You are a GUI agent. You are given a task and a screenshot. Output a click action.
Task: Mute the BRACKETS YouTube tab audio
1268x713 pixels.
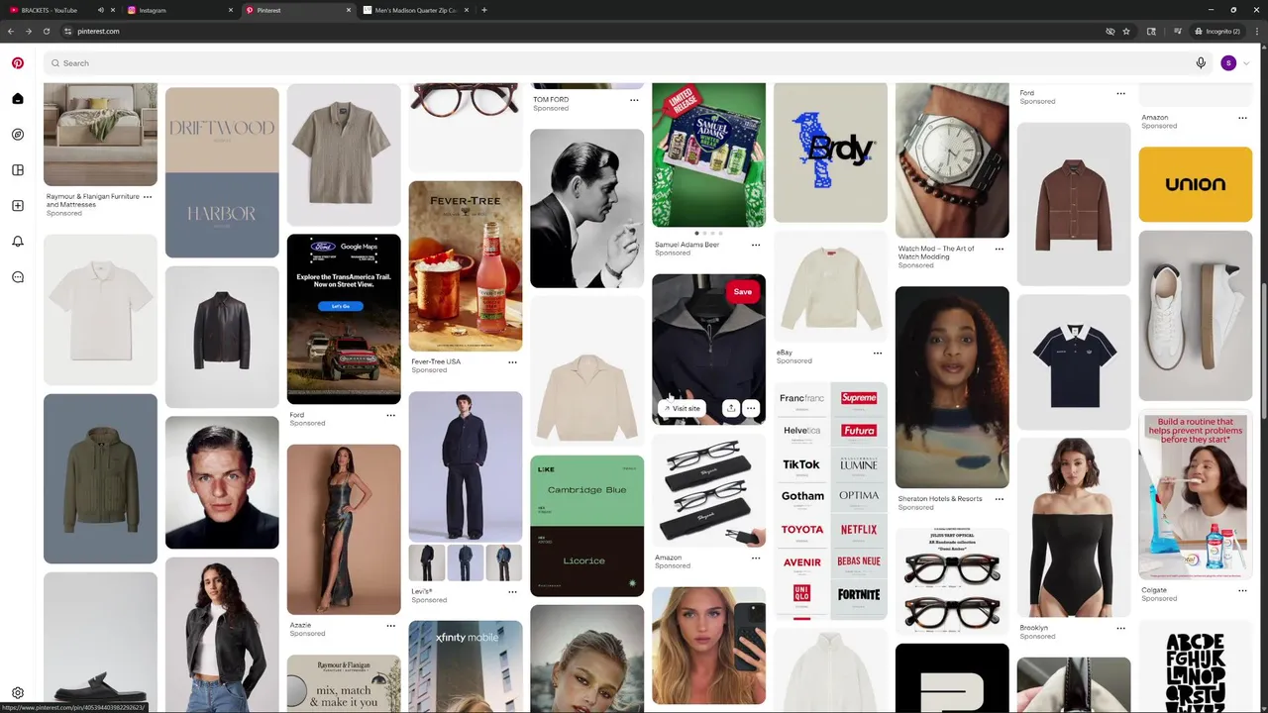pos(101,10)
